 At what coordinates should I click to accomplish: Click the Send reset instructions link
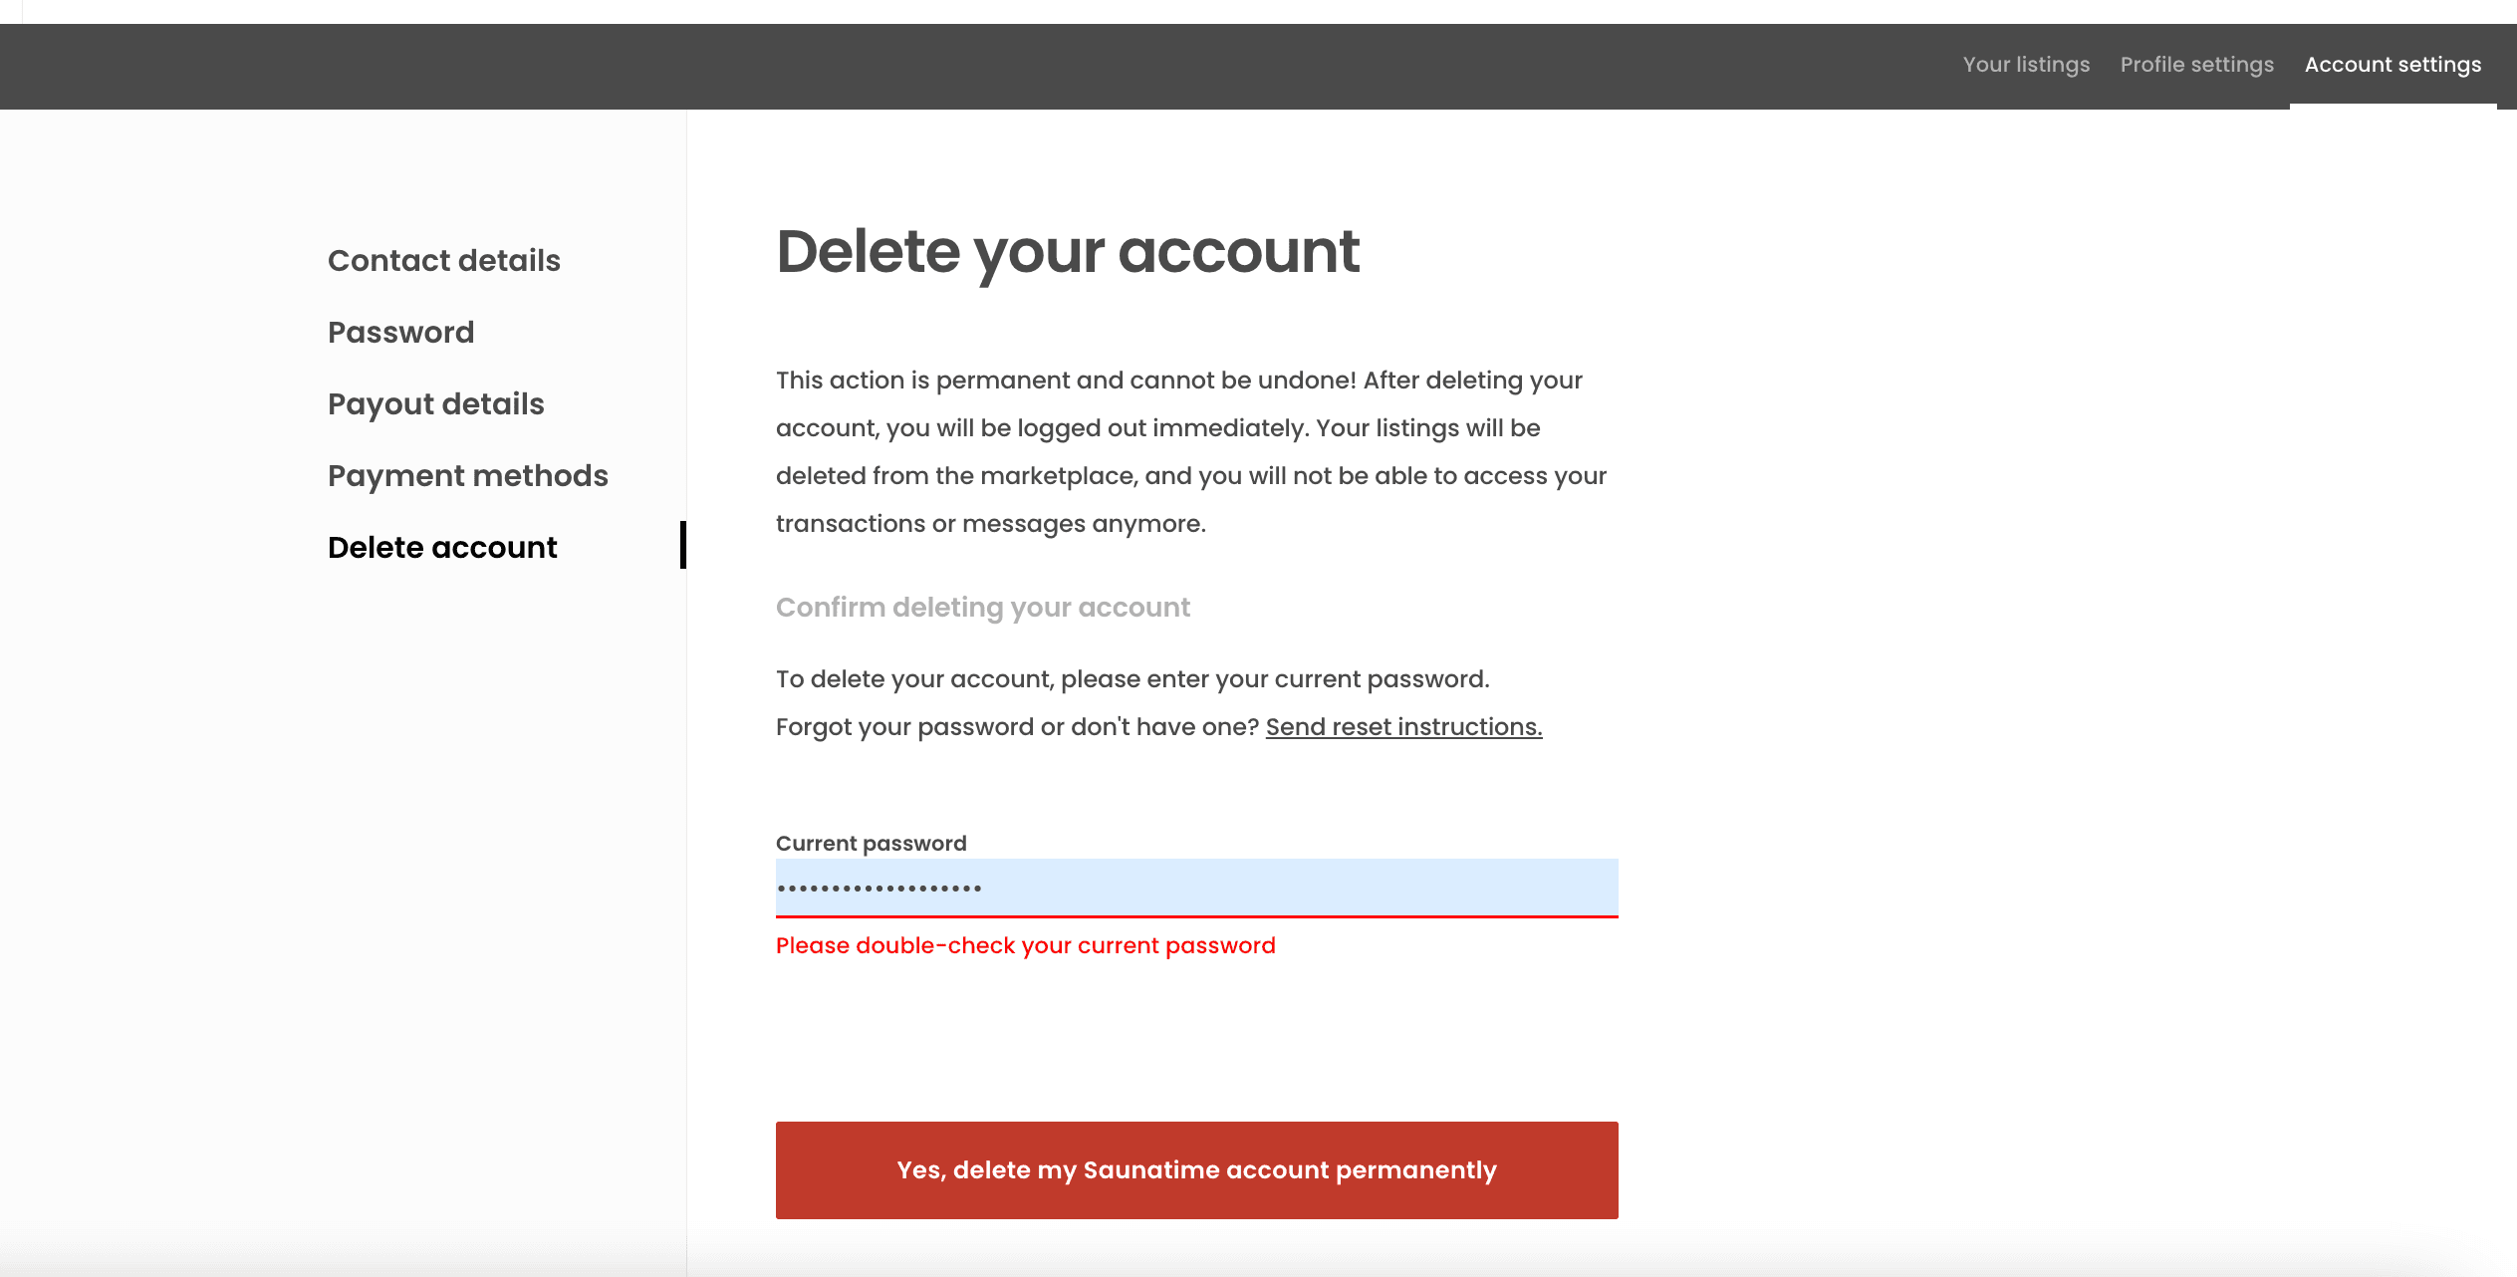pos(1403,727)
